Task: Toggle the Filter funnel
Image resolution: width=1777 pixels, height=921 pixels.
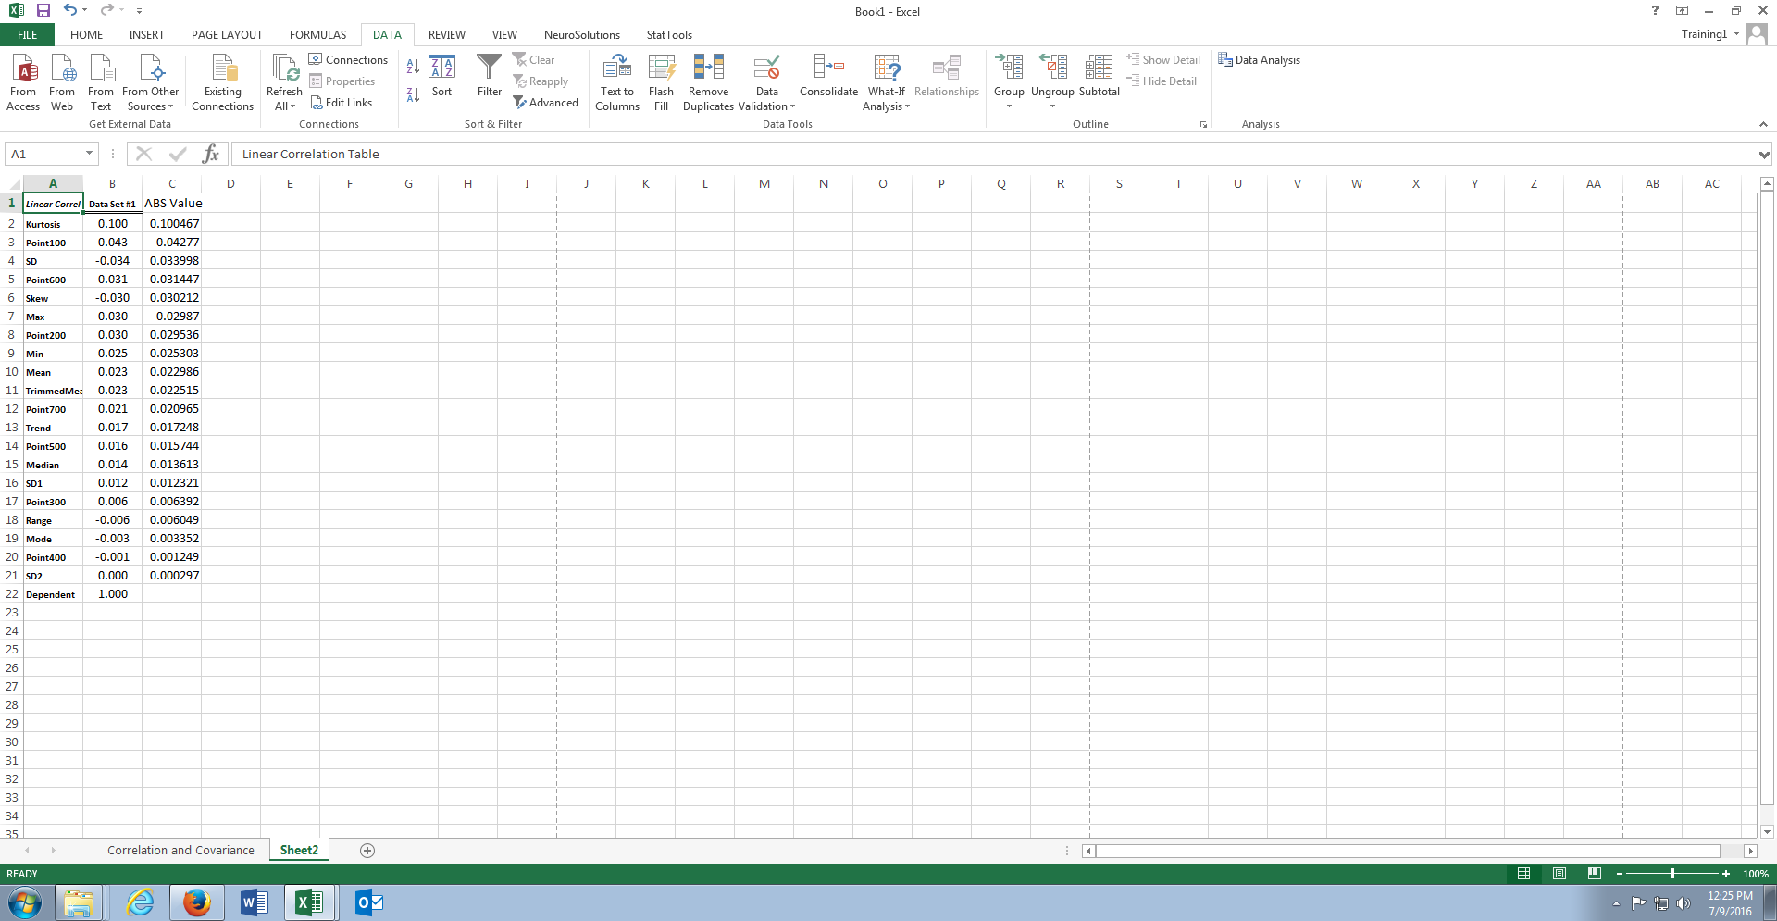Action: click(x=490, y=76)
